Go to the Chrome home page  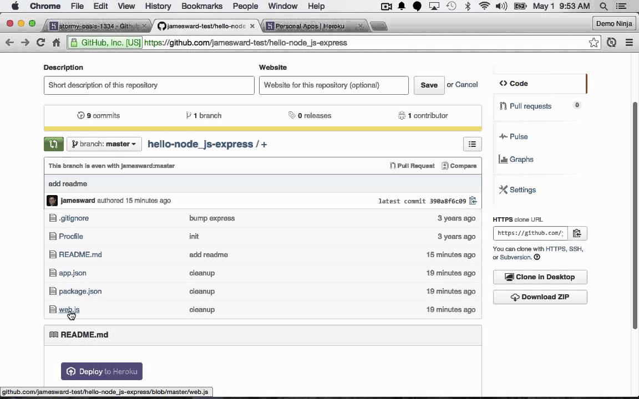click(56, 42)
